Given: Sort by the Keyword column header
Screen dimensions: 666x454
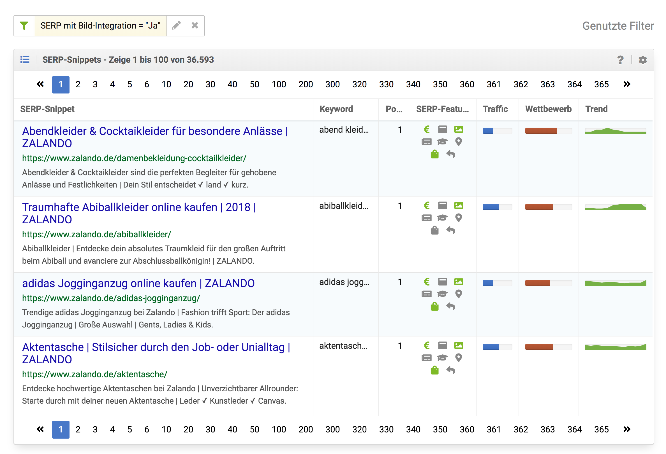Looking at the screenshot, I should tap(336, 109).
